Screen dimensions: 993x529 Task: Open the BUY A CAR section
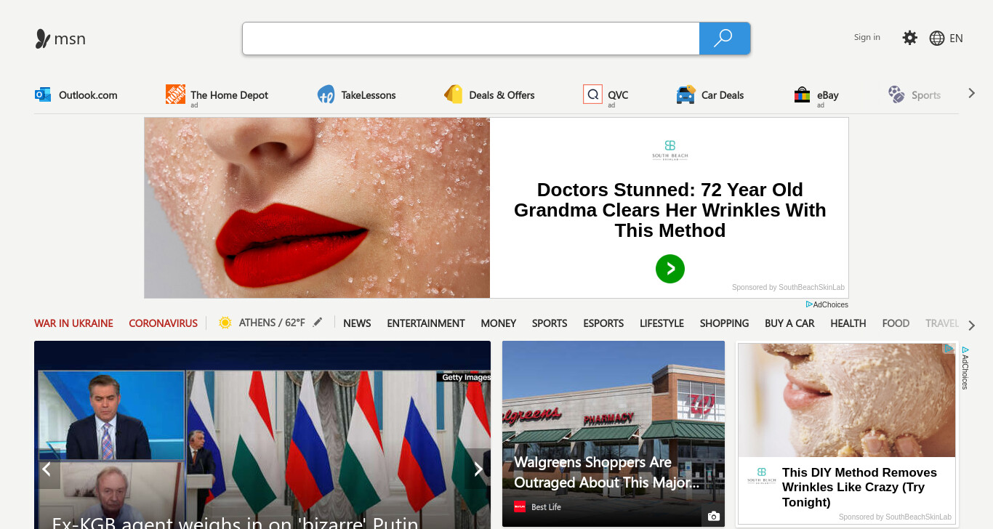(789, 323)
